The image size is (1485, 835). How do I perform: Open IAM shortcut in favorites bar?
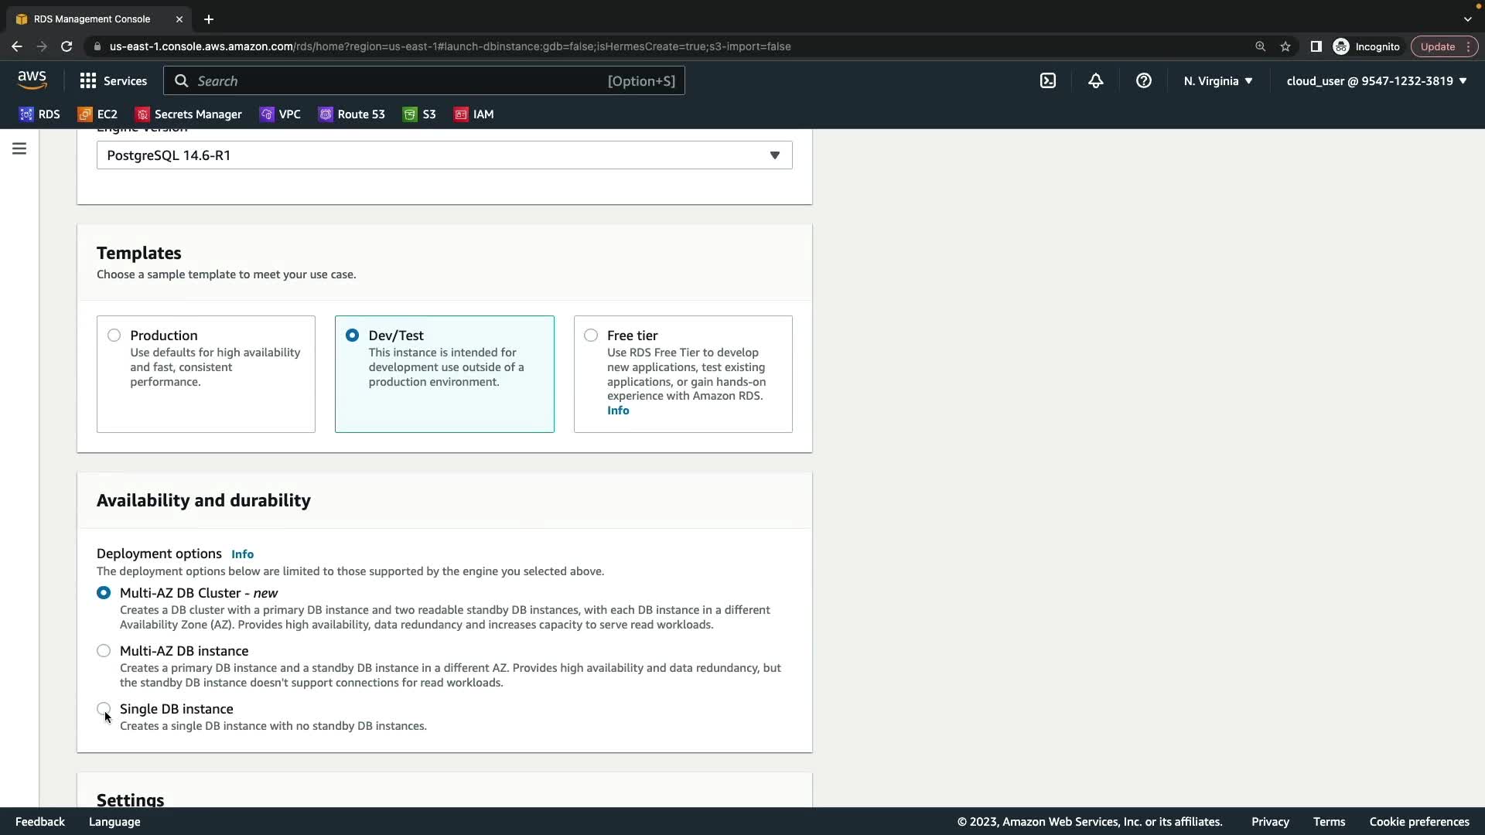[473, 114]
